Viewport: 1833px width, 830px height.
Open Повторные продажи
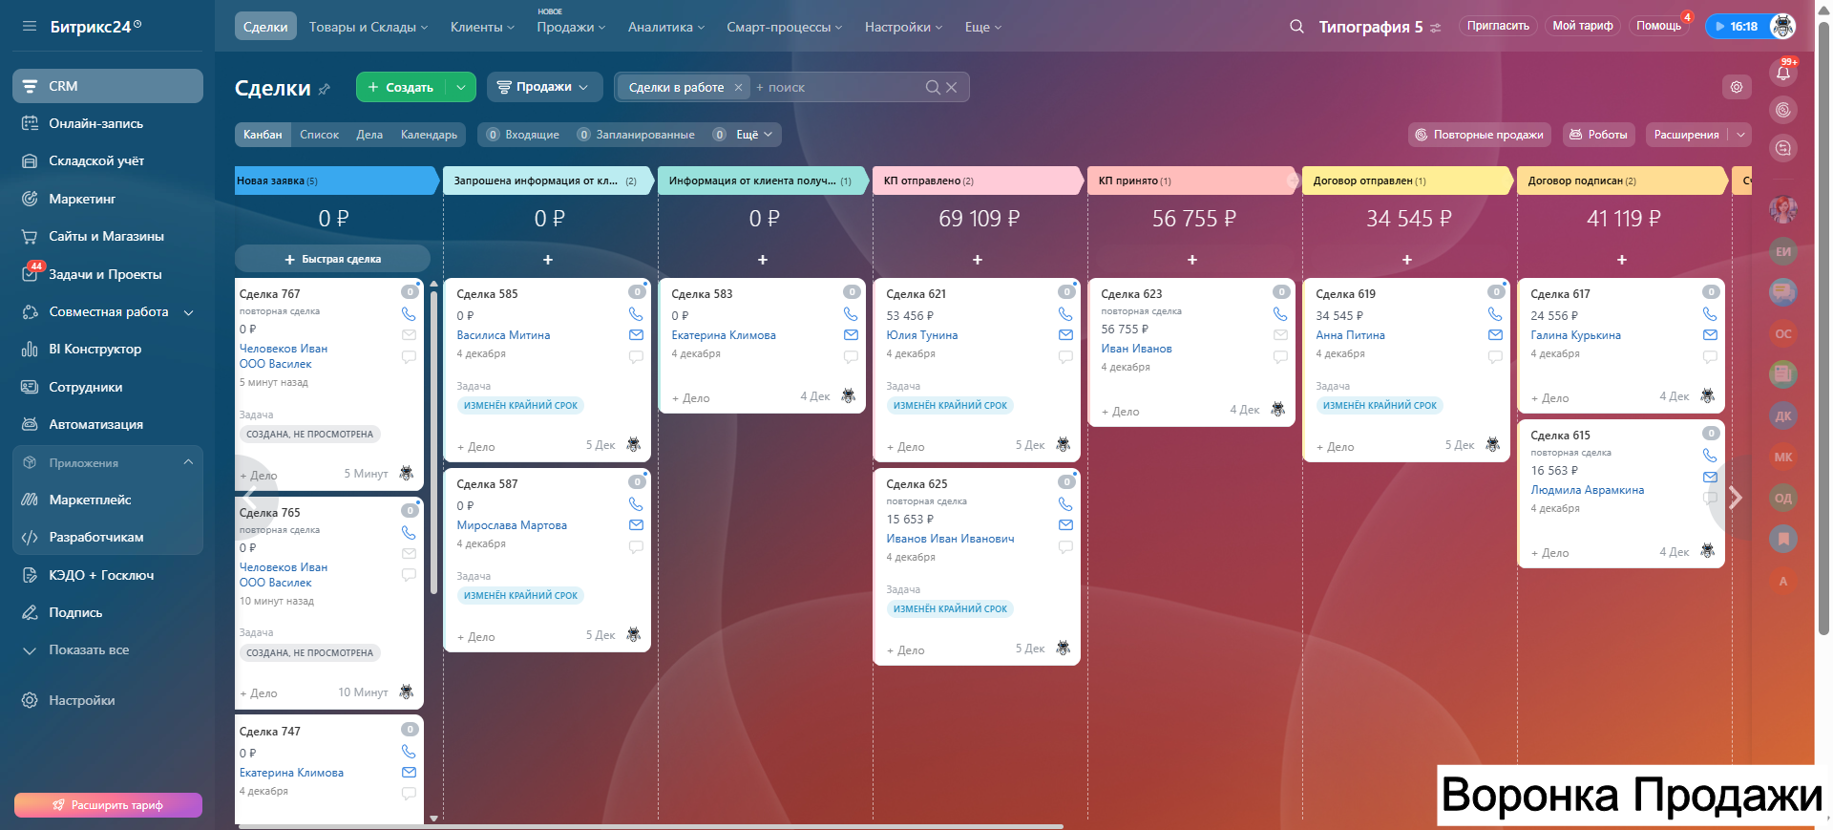pos(1480,135)
